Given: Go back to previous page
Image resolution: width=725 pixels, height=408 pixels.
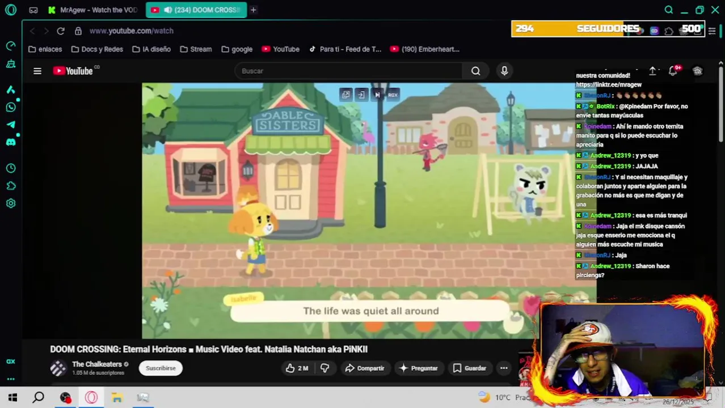Looking at the screenshot, I should pyautogui.click(x=32, y=31).
